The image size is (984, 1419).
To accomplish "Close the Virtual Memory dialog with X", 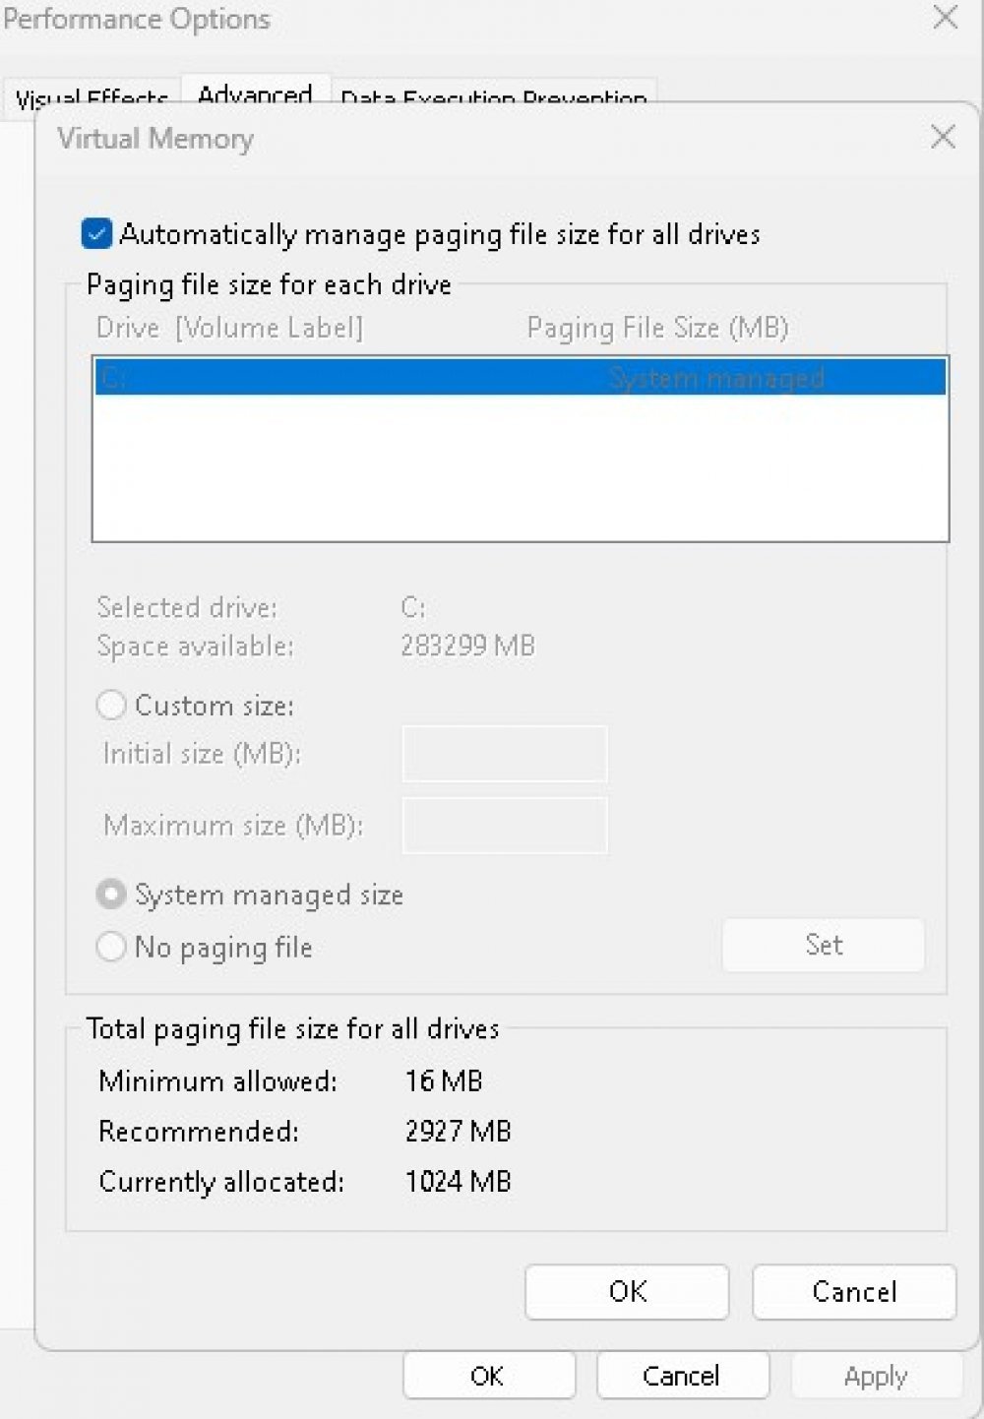I will point(943,137).
